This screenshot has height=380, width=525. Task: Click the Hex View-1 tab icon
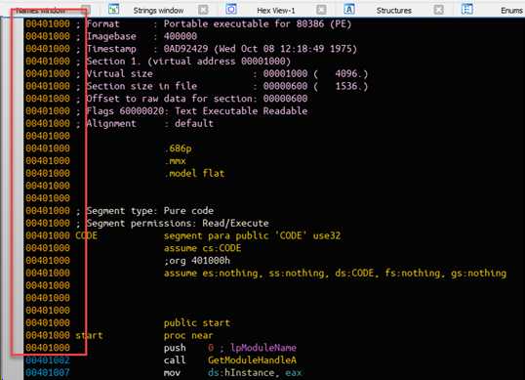pyautogui.click(x=231, y=9)
